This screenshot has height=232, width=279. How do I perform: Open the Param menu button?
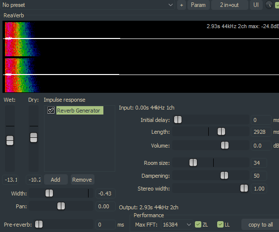[198, 5]
